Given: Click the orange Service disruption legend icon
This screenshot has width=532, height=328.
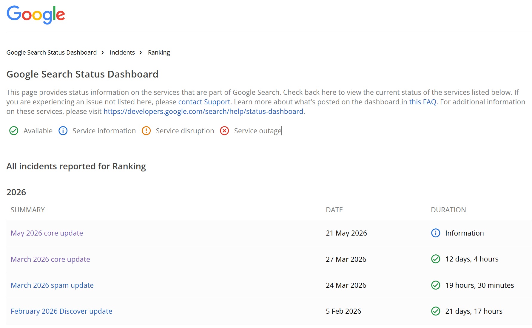Looking at the screenshot, I should (146, 131).
